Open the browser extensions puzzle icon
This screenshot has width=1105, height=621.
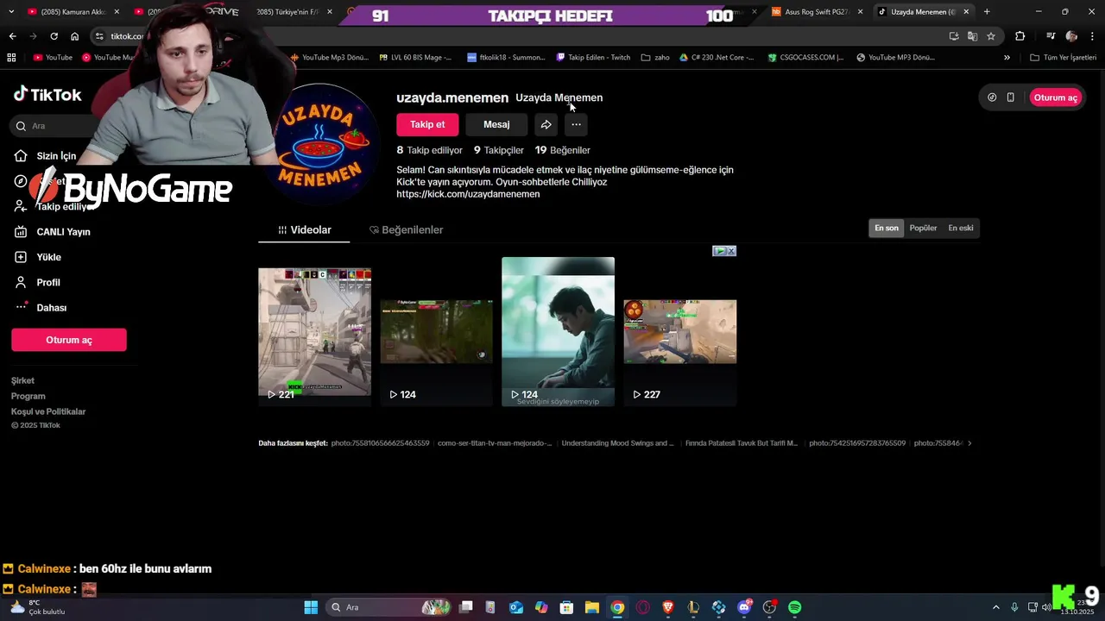[x=1020, y=36]
